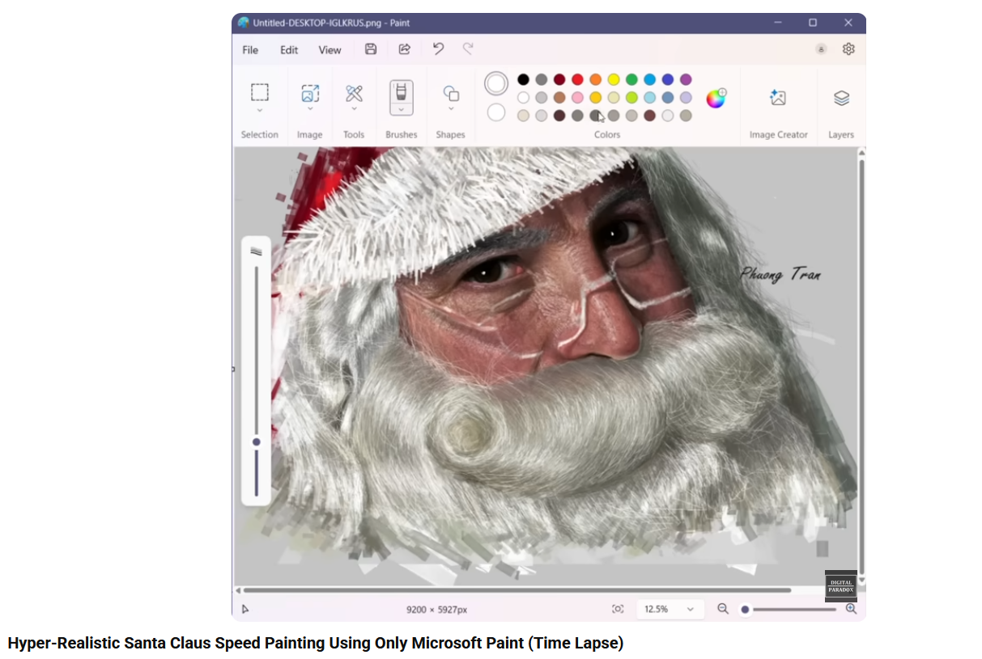
Task: Open the Shapes gallery icon
Action: 451,93
